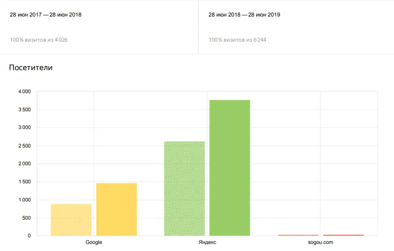Click the text 100% визитов из 6 244
Viewport: 394px width, 251px height.
pyautogui.click(x=237, y=40)
